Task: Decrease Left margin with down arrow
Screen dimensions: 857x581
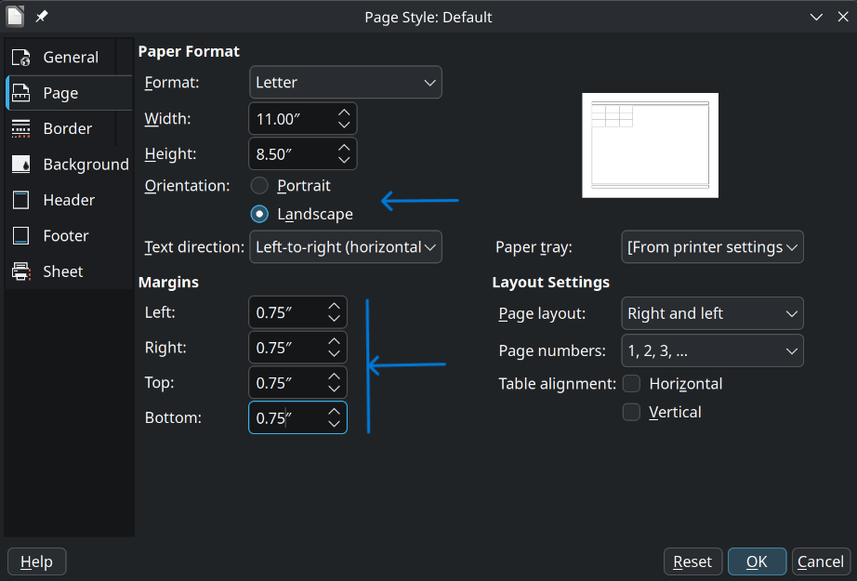Action: click(334, 319)
